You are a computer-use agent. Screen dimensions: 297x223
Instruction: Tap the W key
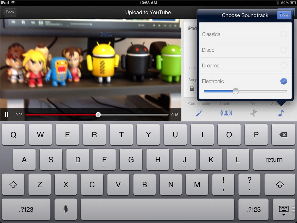pyautogui.click(x=40, y=135)
